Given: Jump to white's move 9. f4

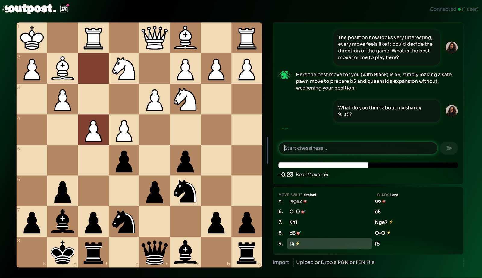Looking at the screenshot, I should 292,244.
